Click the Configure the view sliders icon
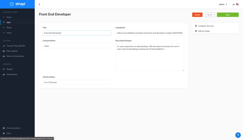 point(196,26)
